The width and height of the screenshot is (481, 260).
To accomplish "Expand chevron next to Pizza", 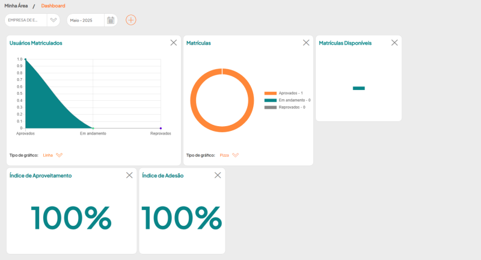I will point(235,156).
